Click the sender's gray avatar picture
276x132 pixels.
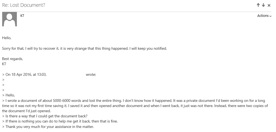tap(10, 19)
